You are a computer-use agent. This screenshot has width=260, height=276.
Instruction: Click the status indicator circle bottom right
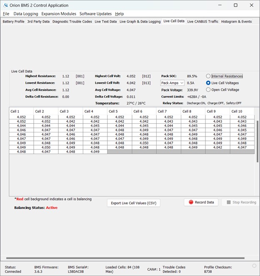click(x=254, y=266)
